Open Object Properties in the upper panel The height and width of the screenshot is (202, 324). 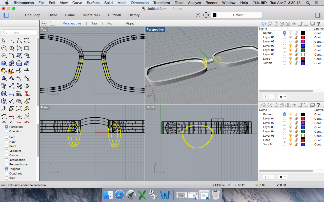click(x=270, y=24)
